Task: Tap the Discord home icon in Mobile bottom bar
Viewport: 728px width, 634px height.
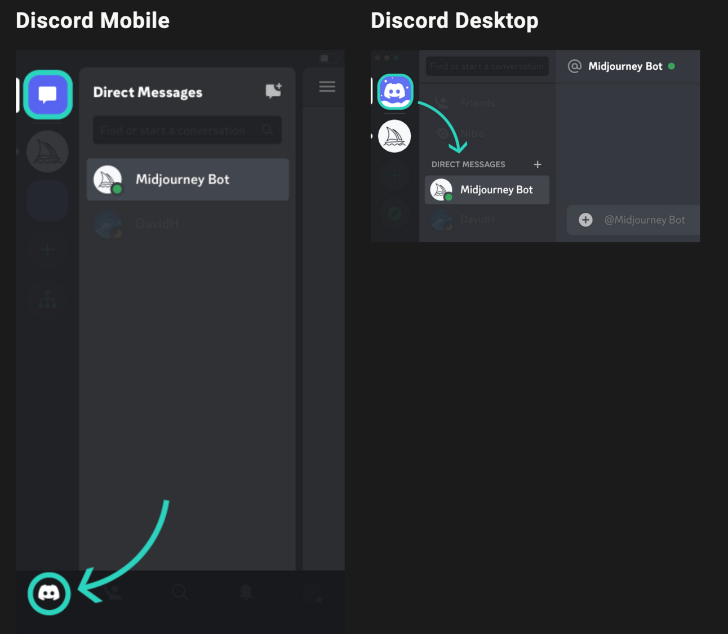Action: coord(49,593)
